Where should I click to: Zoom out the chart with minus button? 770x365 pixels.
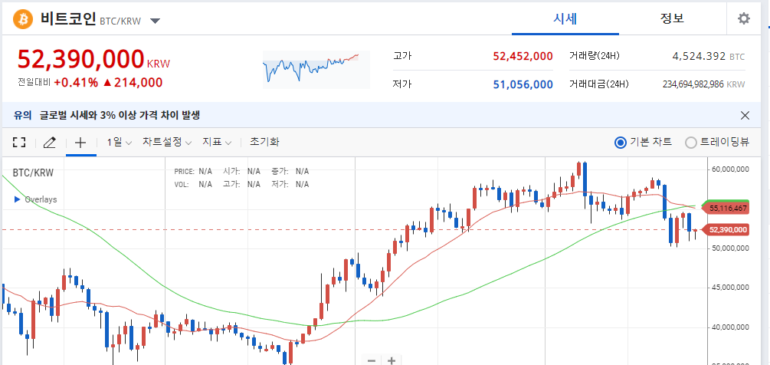point(372,360)
